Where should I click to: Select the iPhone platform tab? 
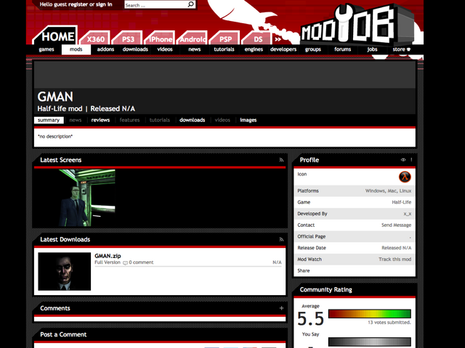coord(161,38)
